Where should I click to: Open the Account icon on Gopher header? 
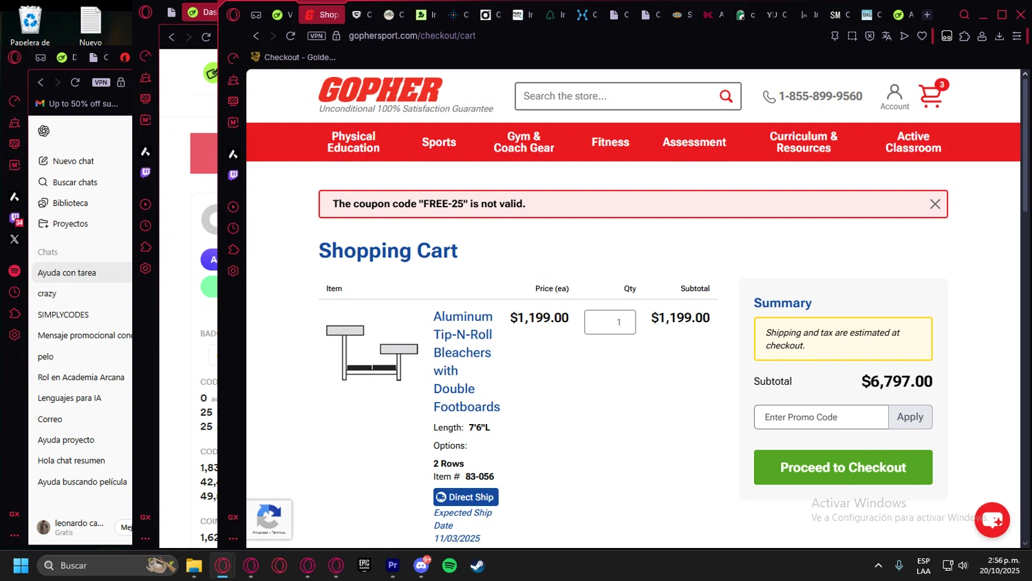(894, 96)
